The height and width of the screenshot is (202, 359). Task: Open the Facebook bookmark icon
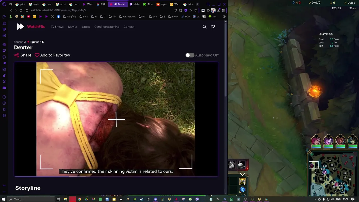coord(58,17)
